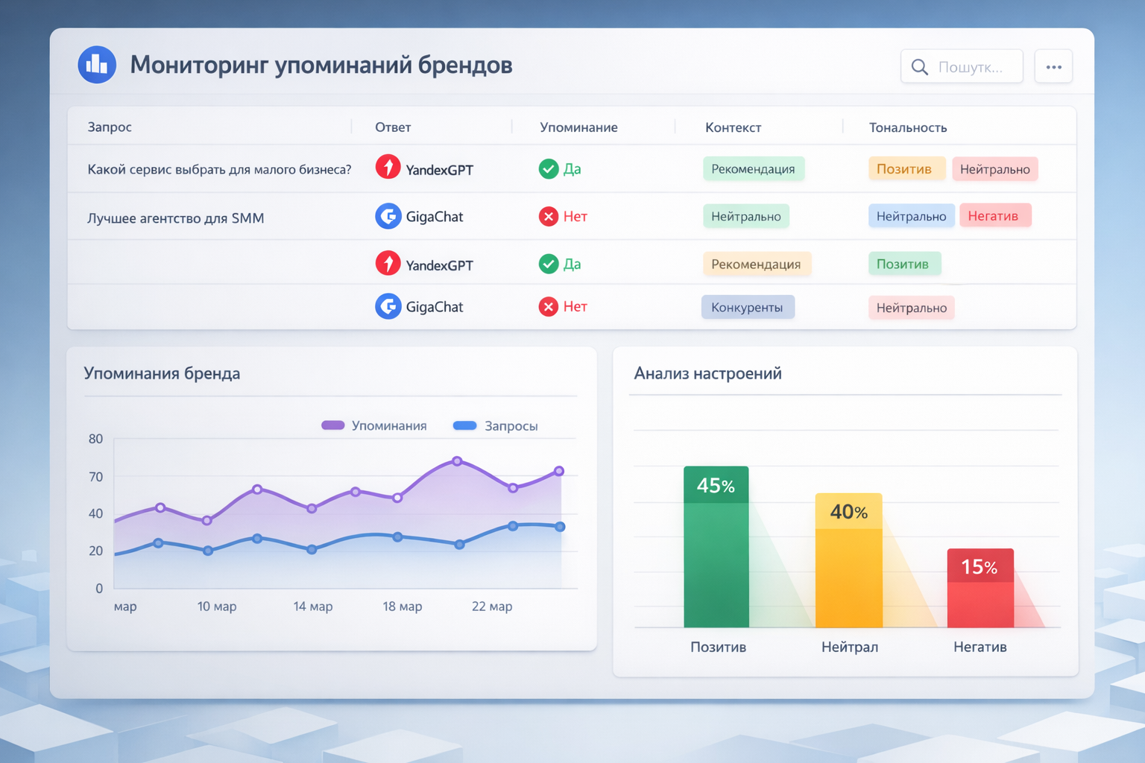Click the green checkmark next to Да

coord(549,168)
